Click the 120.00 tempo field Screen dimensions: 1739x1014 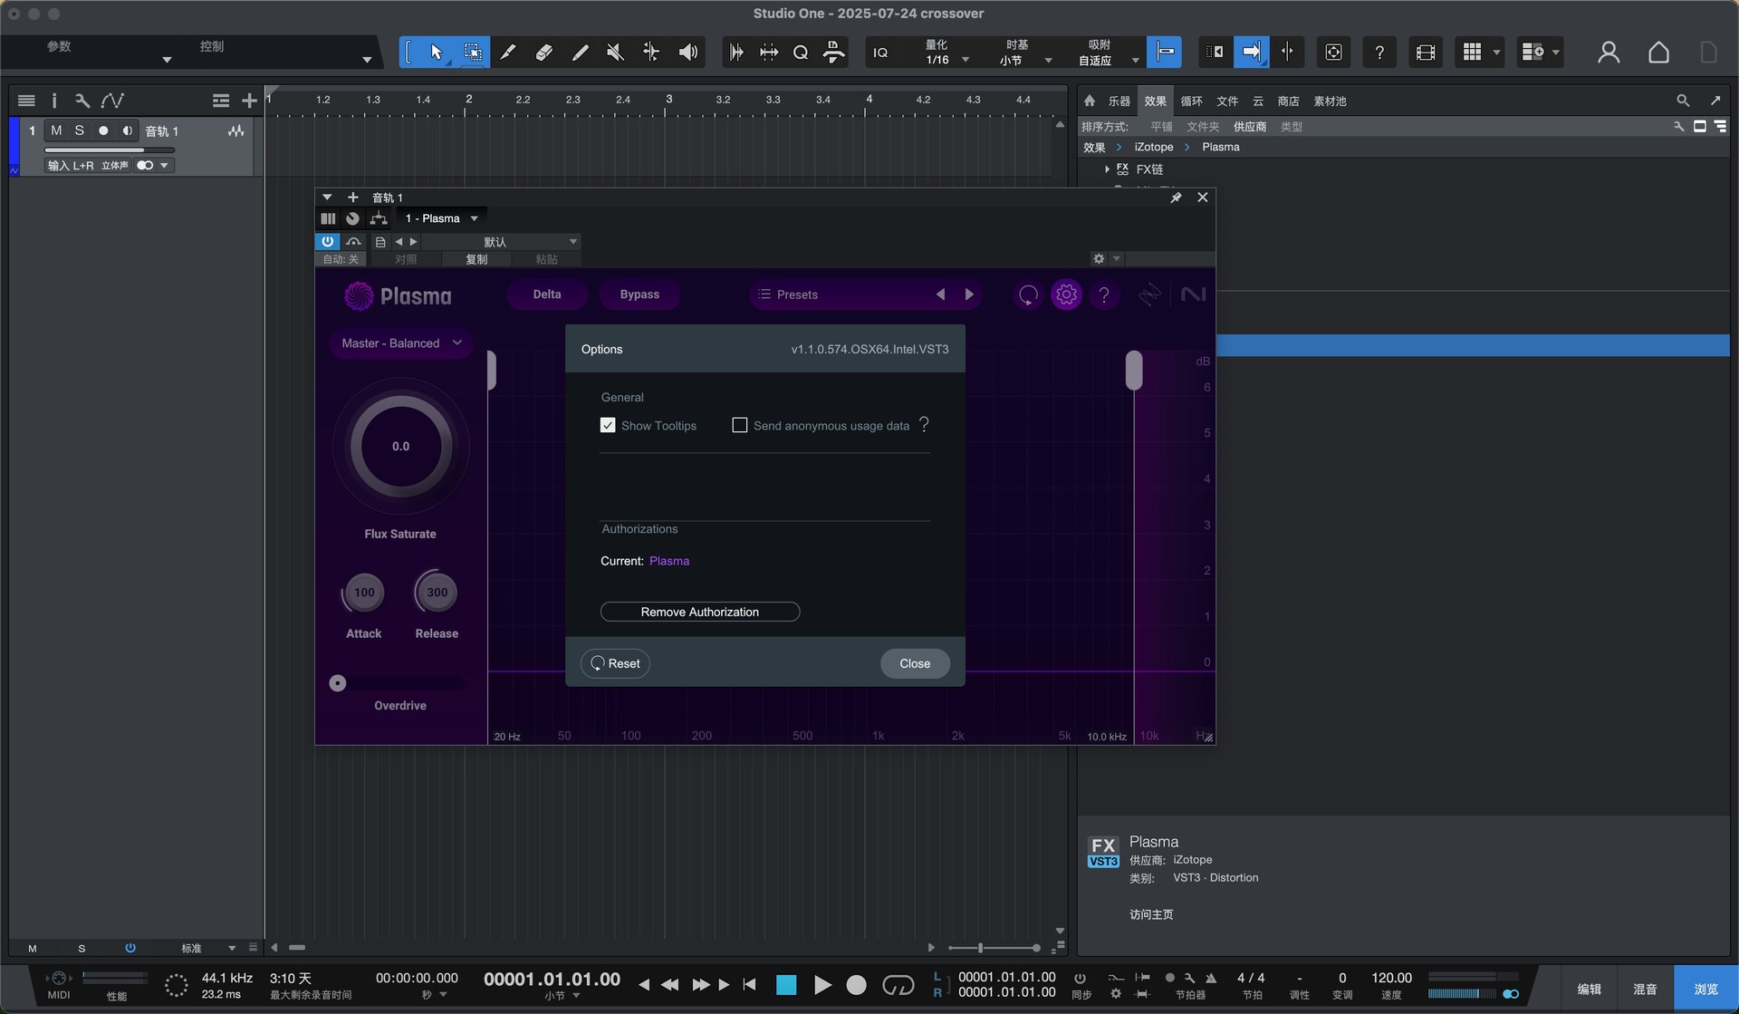[x=1391, y=978]
